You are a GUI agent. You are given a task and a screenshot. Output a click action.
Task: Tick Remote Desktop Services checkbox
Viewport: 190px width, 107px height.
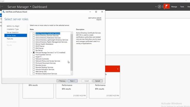click(34, 67)
